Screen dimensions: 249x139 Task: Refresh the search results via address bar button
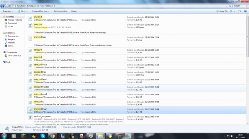230,6
